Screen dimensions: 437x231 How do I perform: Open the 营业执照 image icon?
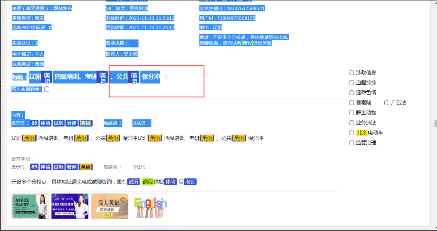click(x=134, y=43)
